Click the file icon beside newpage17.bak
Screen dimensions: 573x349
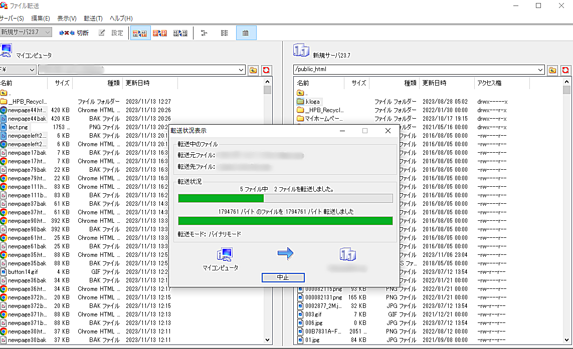pos(4,153)
